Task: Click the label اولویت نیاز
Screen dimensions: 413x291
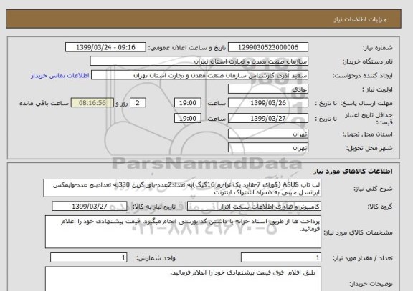Action: click(377, 89)
